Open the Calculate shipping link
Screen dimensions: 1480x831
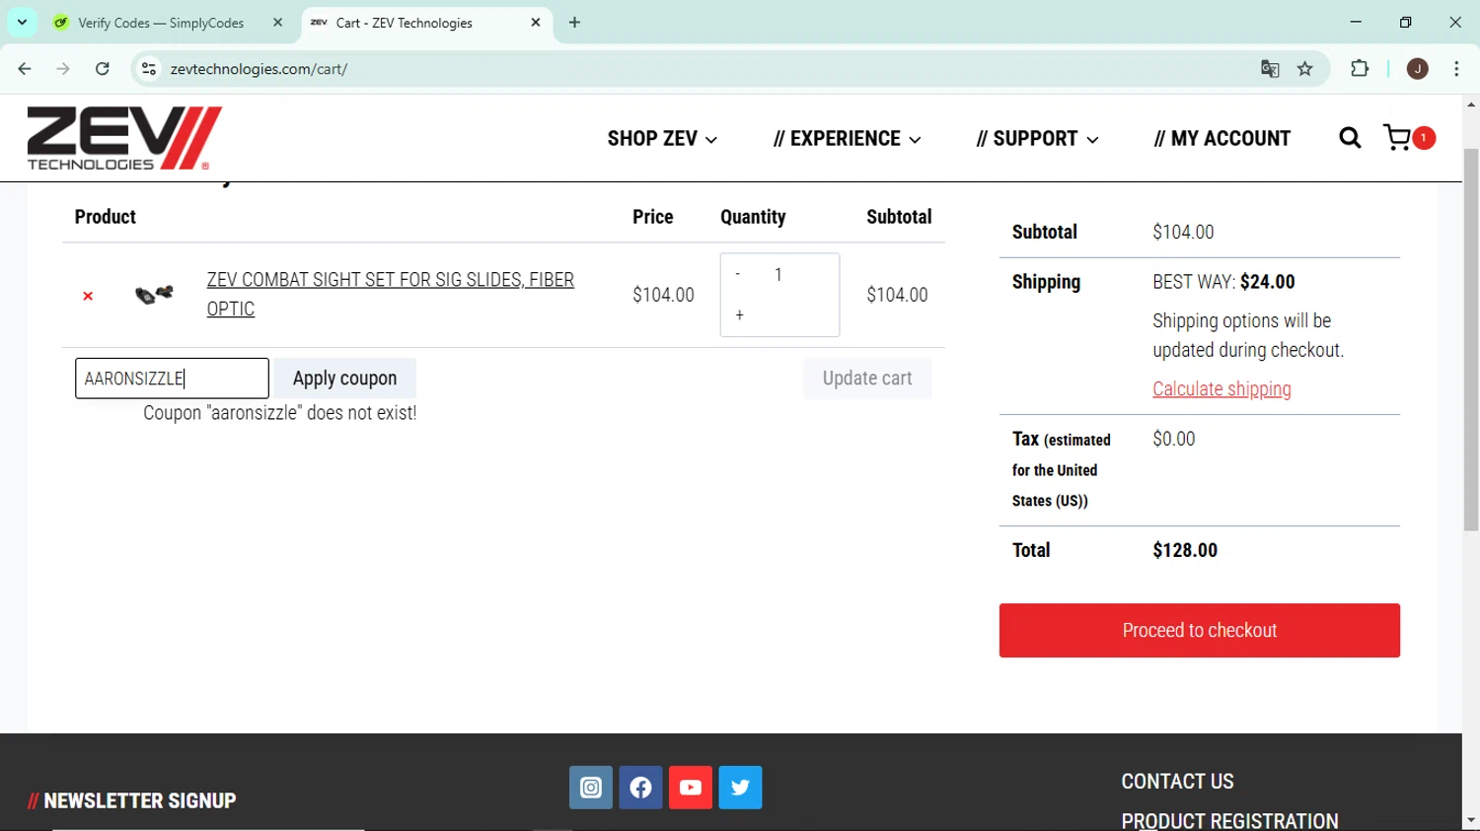click(1221, 389)
